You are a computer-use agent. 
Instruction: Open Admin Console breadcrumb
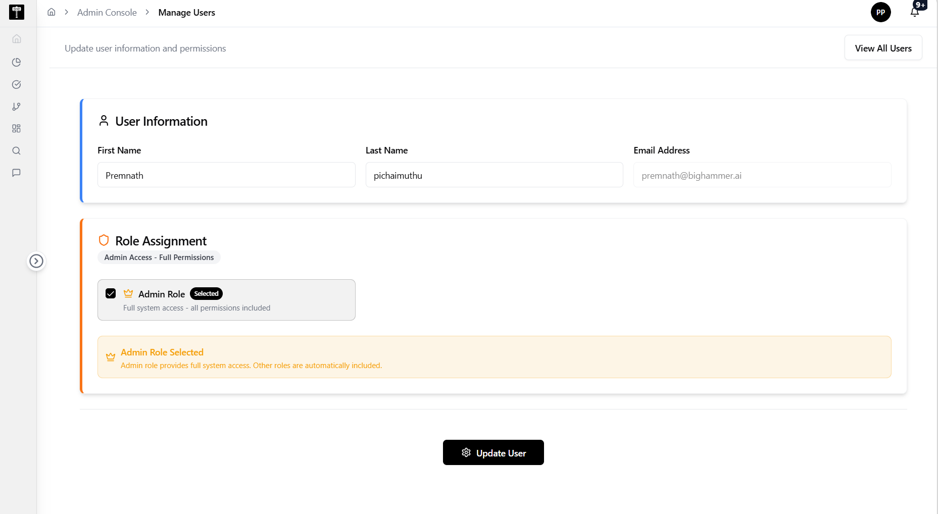[107, 13]
